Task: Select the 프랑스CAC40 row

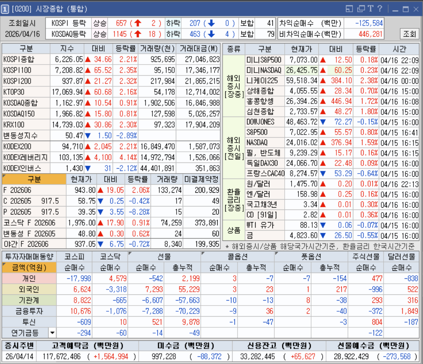Action: tap(265, 174)
